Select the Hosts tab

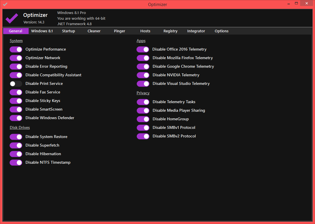pyautogui.click(x=145, y=31)
